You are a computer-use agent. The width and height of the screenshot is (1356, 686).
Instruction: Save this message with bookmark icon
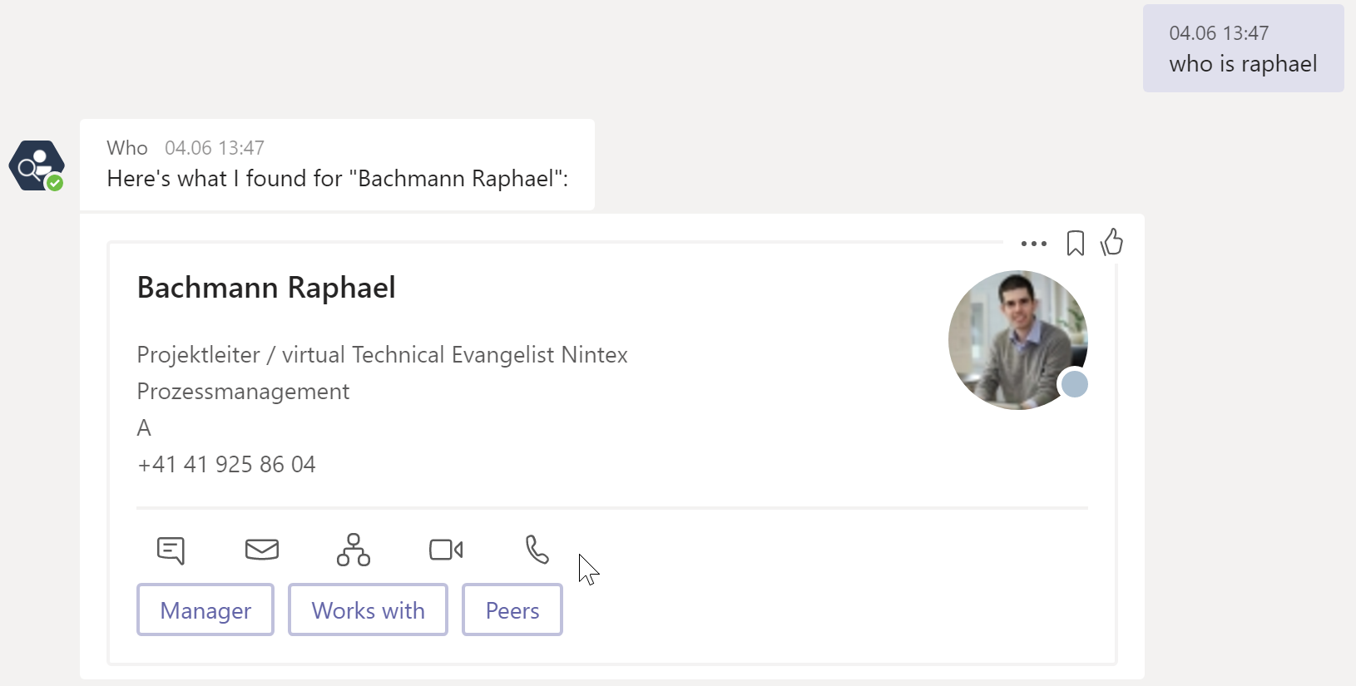[x=1076, y=244]
